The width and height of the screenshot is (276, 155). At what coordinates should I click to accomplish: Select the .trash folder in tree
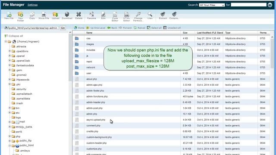19,103
